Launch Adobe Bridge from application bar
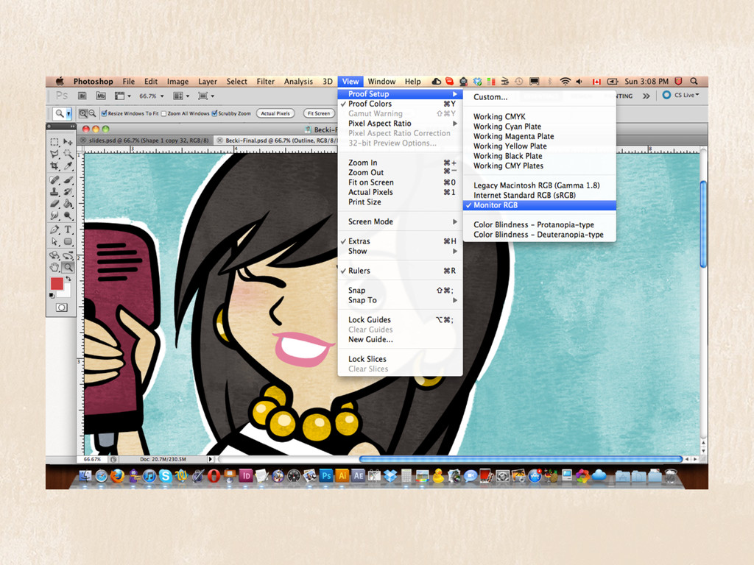The width and height of the screenshot is (754, 565). click(x=82, y=96)
